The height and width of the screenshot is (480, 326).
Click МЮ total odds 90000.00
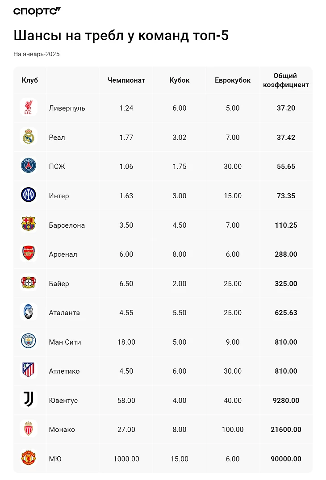coord(286,459)
